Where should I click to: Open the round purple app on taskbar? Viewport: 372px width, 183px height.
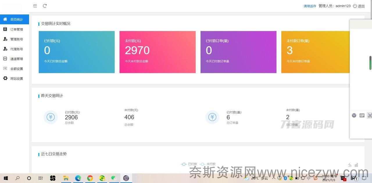tap(126, 178)
